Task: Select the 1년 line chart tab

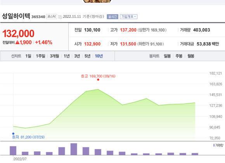Action: 67,56
